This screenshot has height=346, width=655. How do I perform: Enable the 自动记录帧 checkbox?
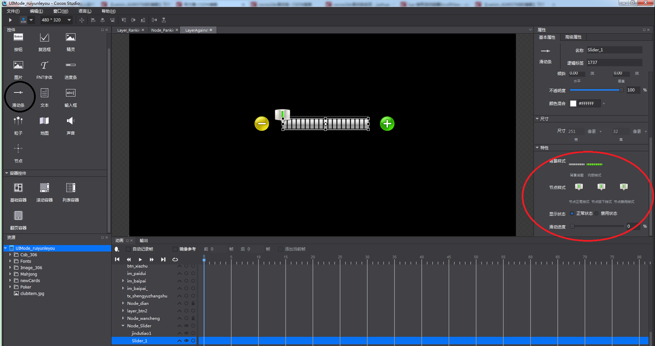(128, 249)
